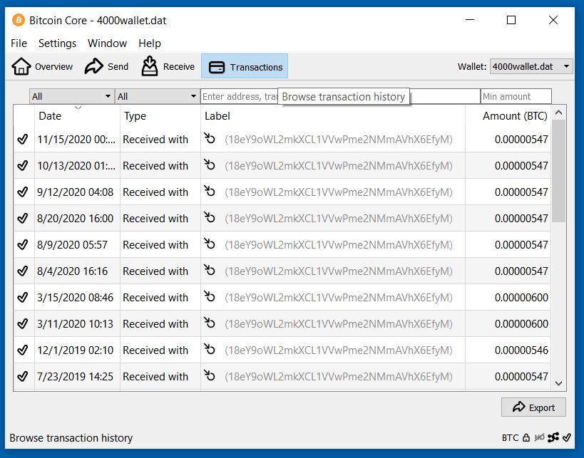The width and height of the screenshot is (584, 458).
Task: Click the Export button
Action: point(533,407)
